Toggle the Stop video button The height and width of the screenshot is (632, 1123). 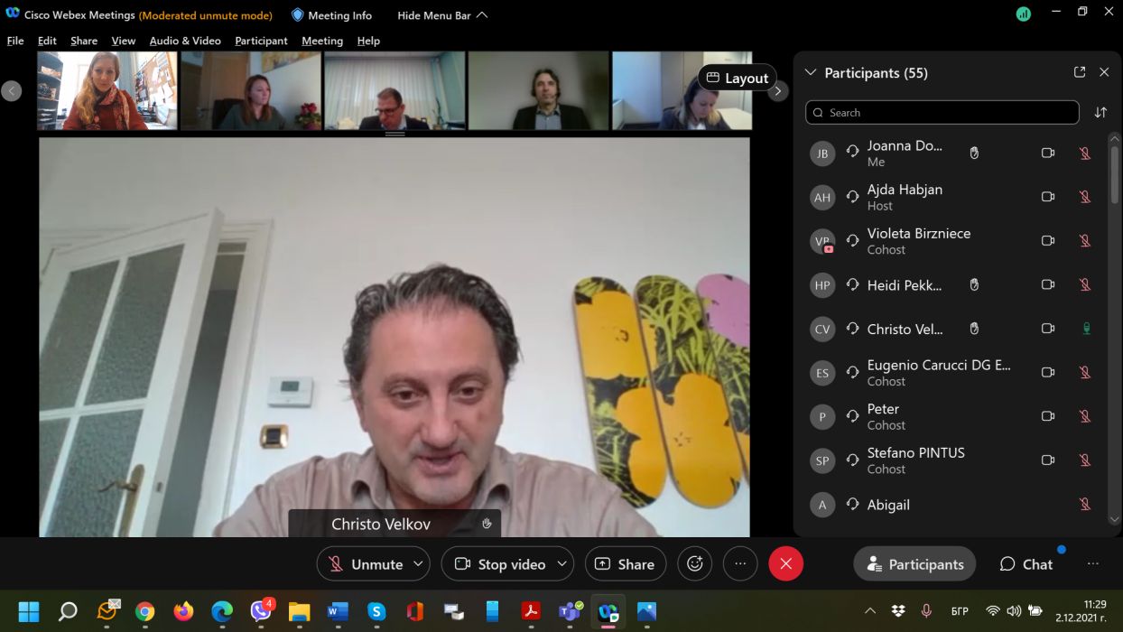500,563
